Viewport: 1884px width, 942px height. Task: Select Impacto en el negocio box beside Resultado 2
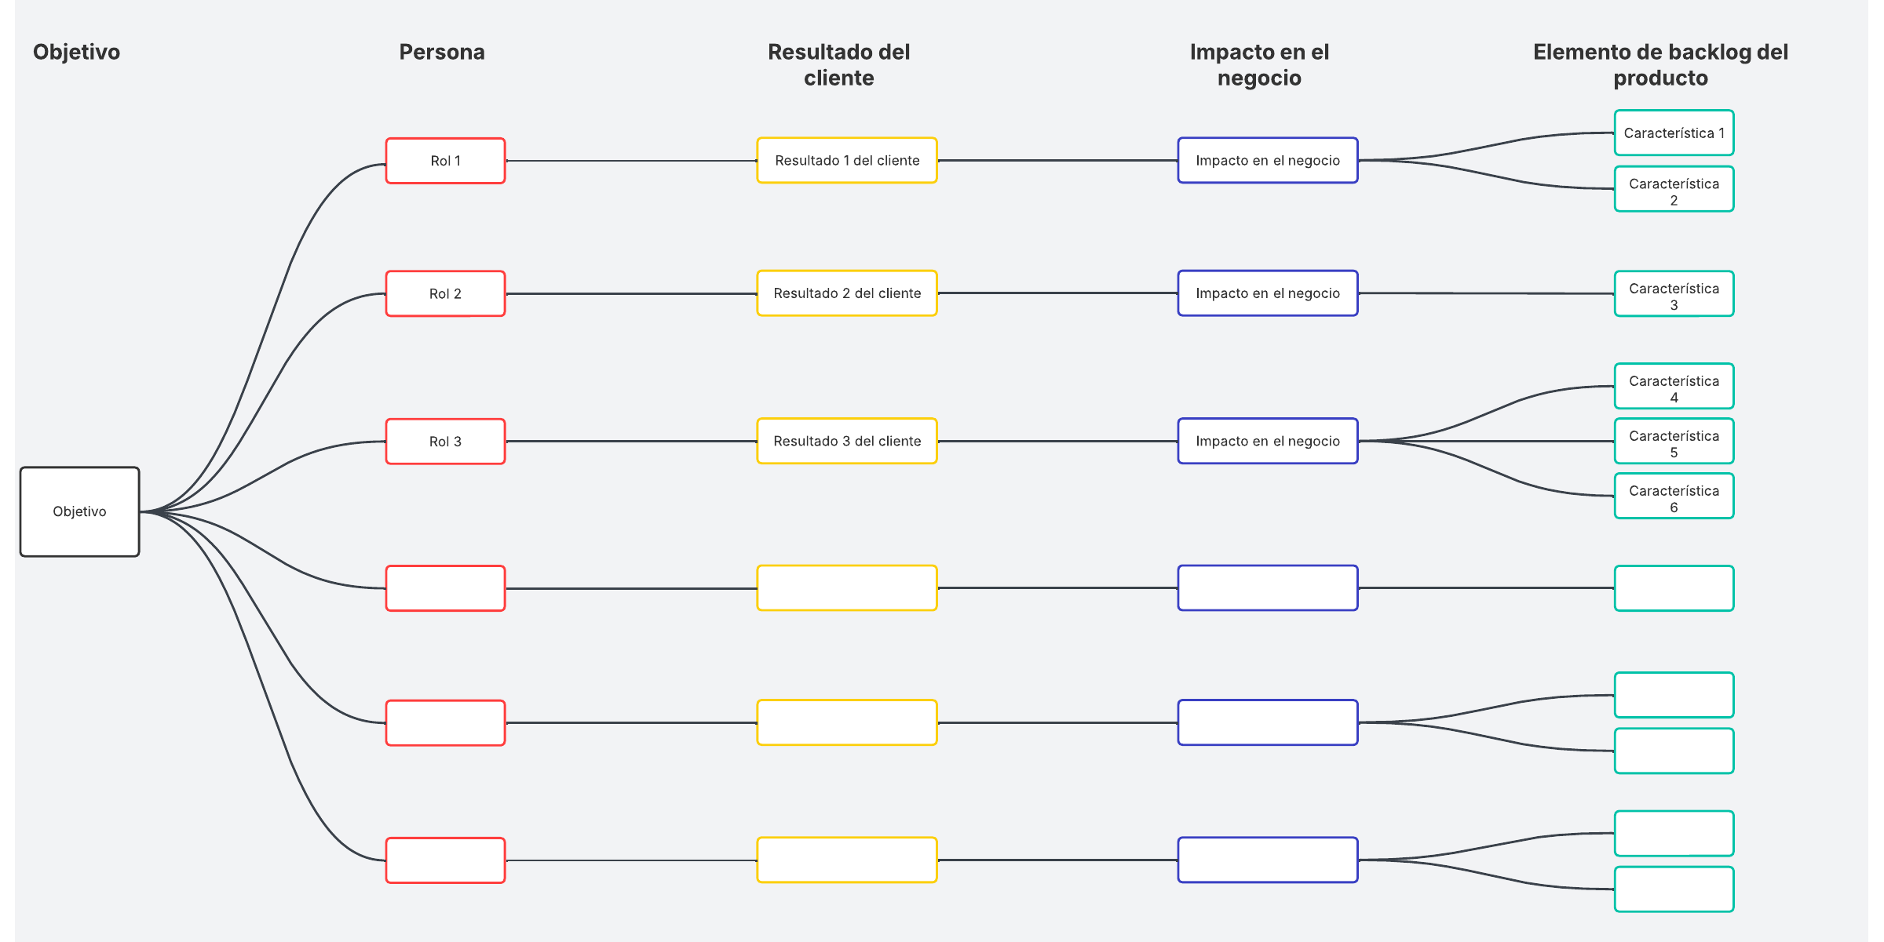1268,293
